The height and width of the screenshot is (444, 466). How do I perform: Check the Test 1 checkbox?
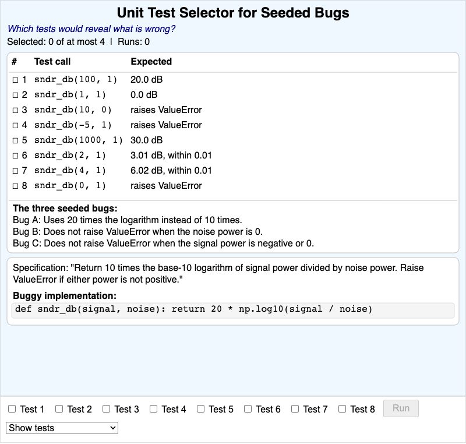click(12, 408)
